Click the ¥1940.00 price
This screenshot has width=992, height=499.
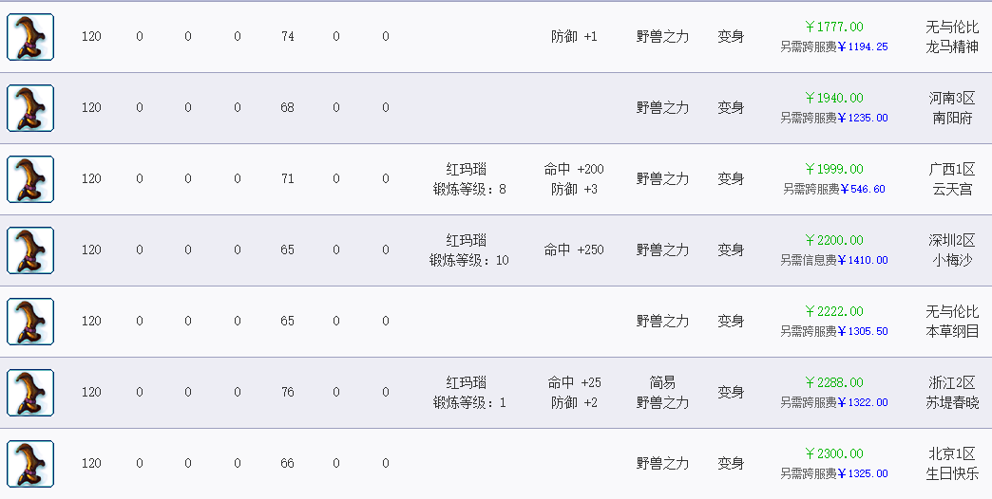833,98
